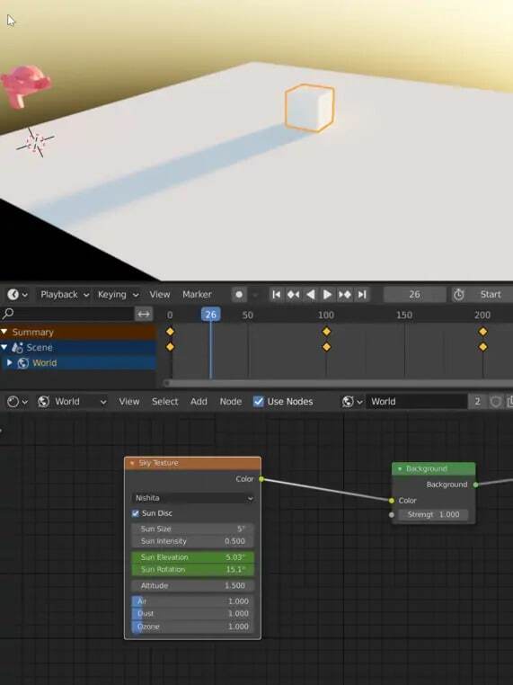Open the Add node menu

(x=199, y=402)
